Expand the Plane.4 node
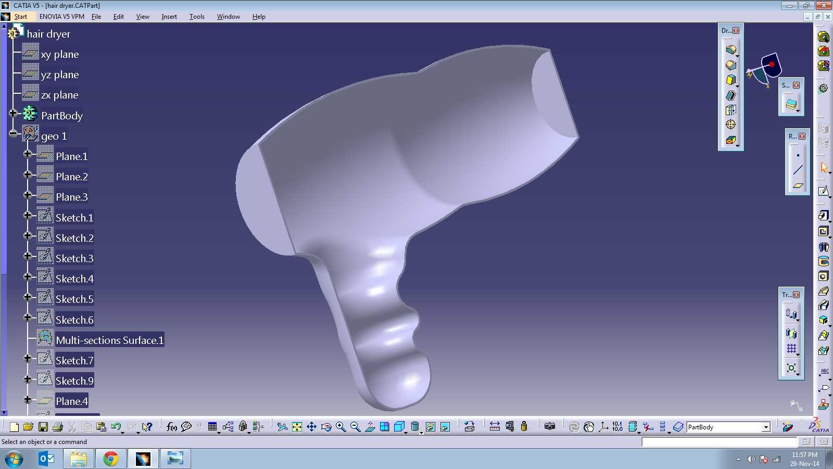833x469 pixels. click(x=28, y=399)
